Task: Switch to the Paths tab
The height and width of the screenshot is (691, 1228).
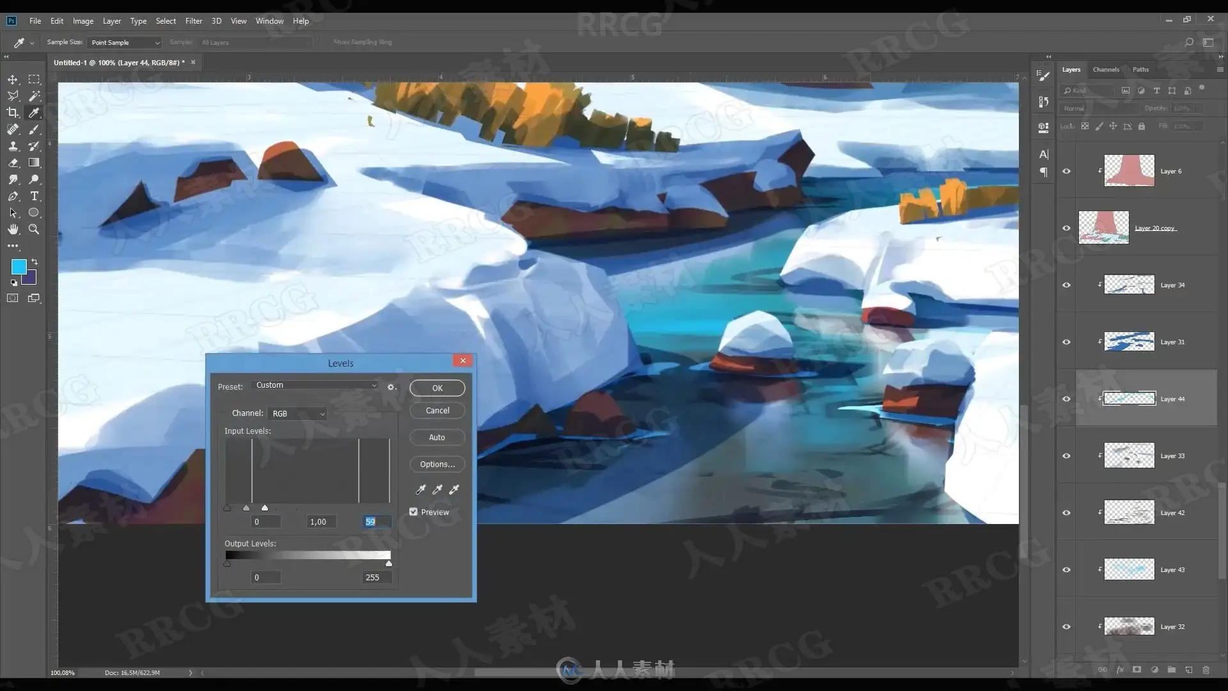Action: click(1140, 69)
